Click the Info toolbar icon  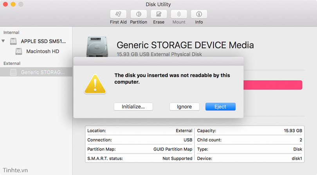pyautogui.click(x=199, y=14)
